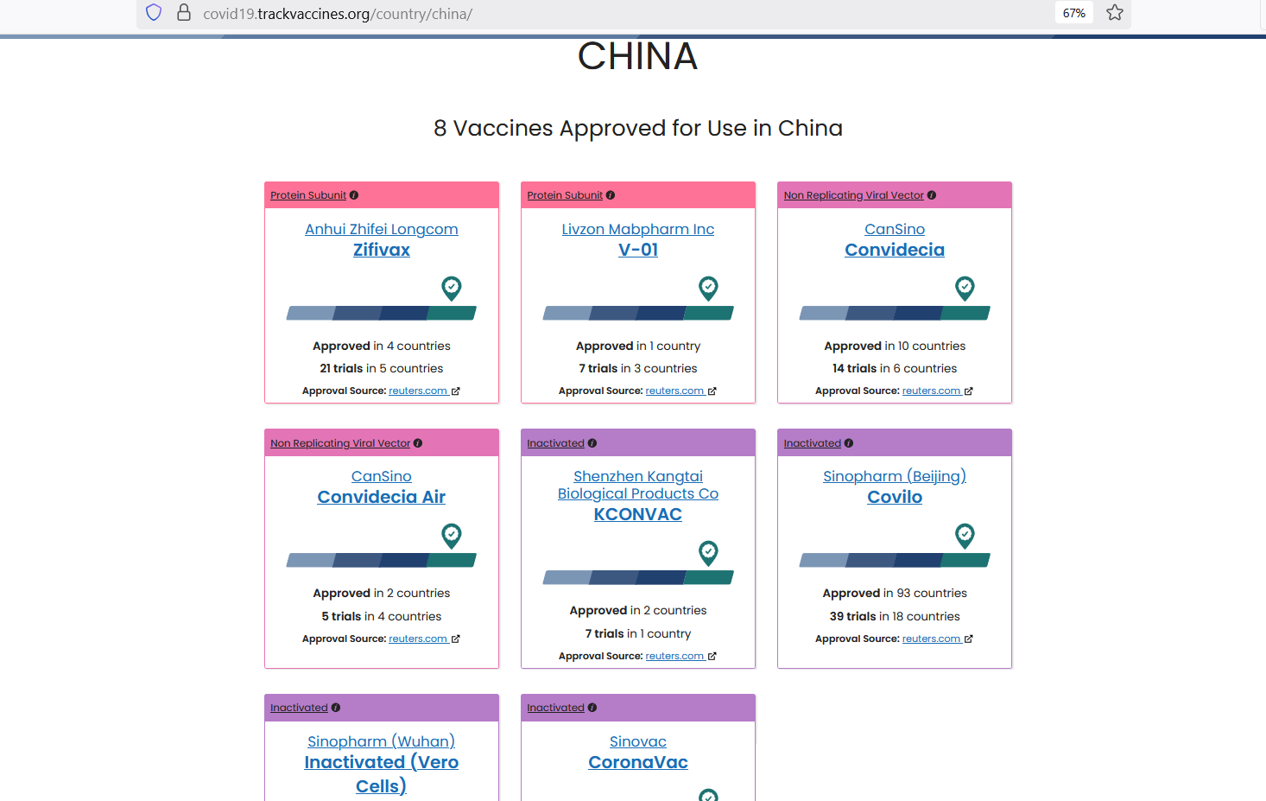1266x801 pixels.
Task: Open the Shenzhen Kangtai Biological Products Co link
Action: pyautogui.click(x=638, y=485)
